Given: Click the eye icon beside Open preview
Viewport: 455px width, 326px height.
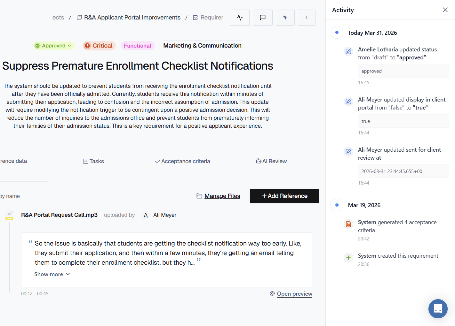Looking at the screenshot, I should point(272,293).
